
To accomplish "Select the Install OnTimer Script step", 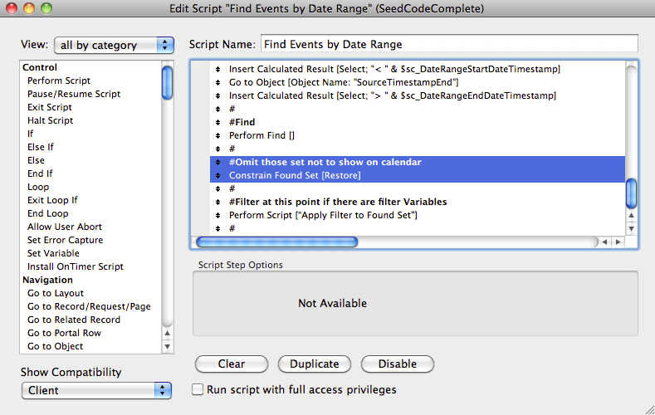I will point(75,266).
